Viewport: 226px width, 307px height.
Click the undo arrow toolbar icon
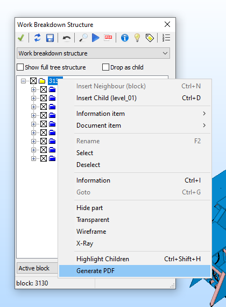(x=67, y=38)
